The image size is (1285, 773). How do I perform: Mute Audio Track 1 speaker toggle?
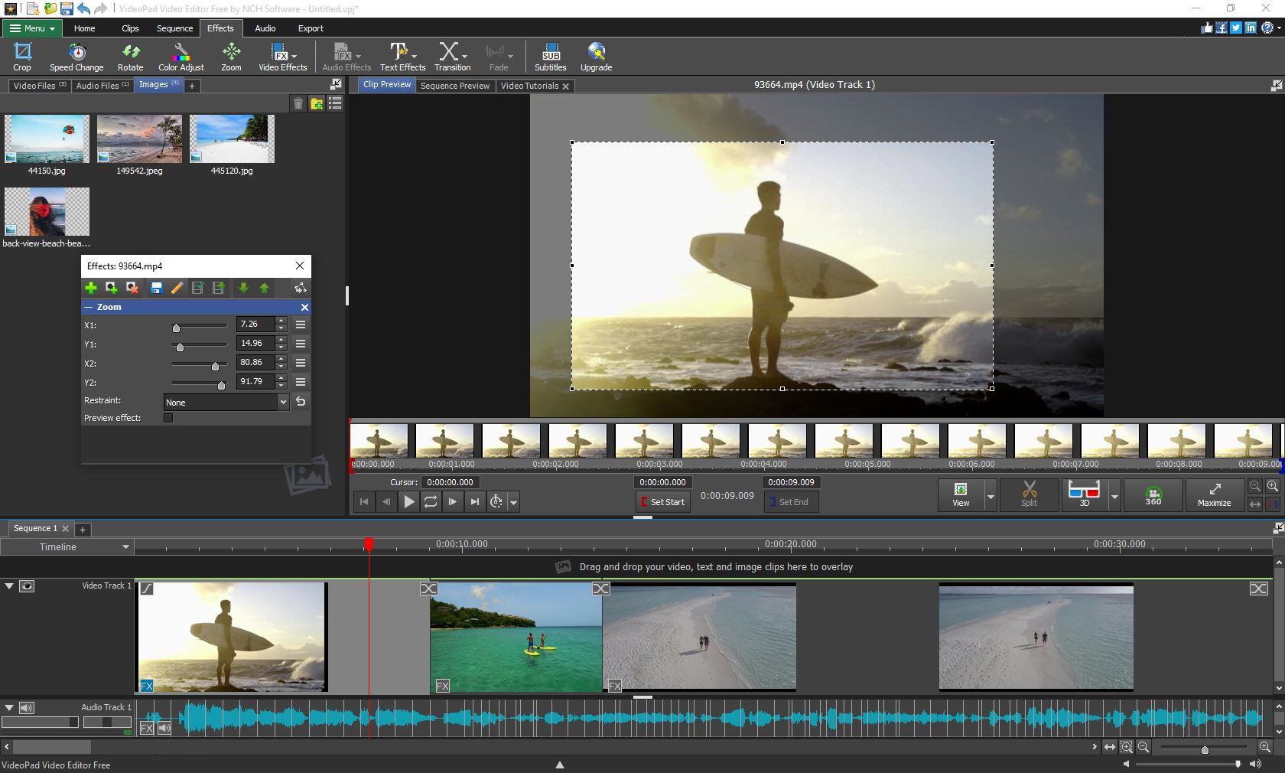(27, 707)
